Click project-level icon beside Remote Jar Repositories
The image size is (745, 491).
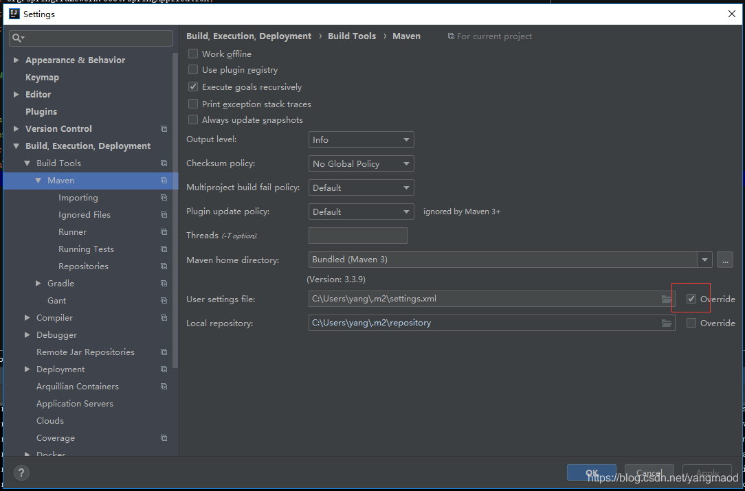164,352
